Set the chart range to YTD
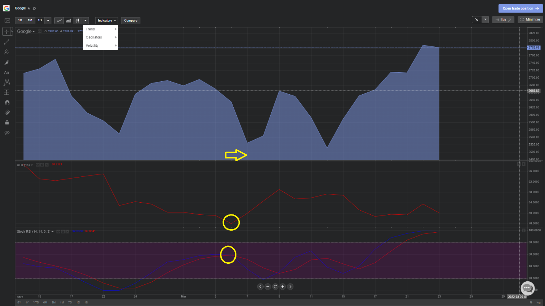Screen dimensions: 545x306 click(x=36, y=302)
